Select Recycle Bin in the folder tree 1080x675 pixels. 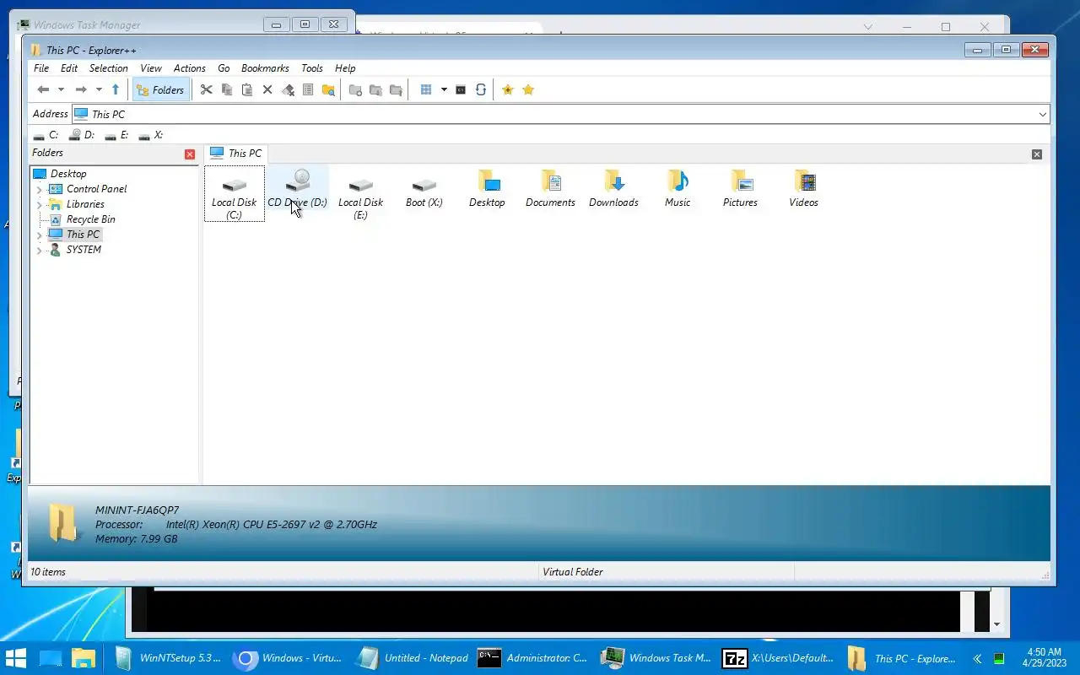[90, 219]
